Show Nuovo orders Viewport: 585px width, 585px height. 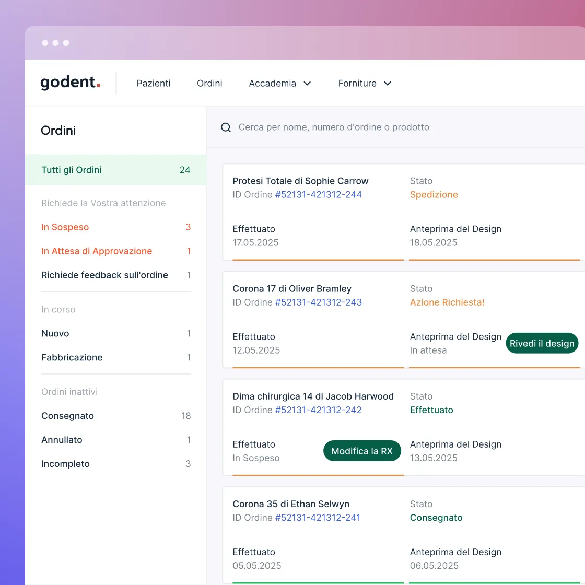click(115, 333)
